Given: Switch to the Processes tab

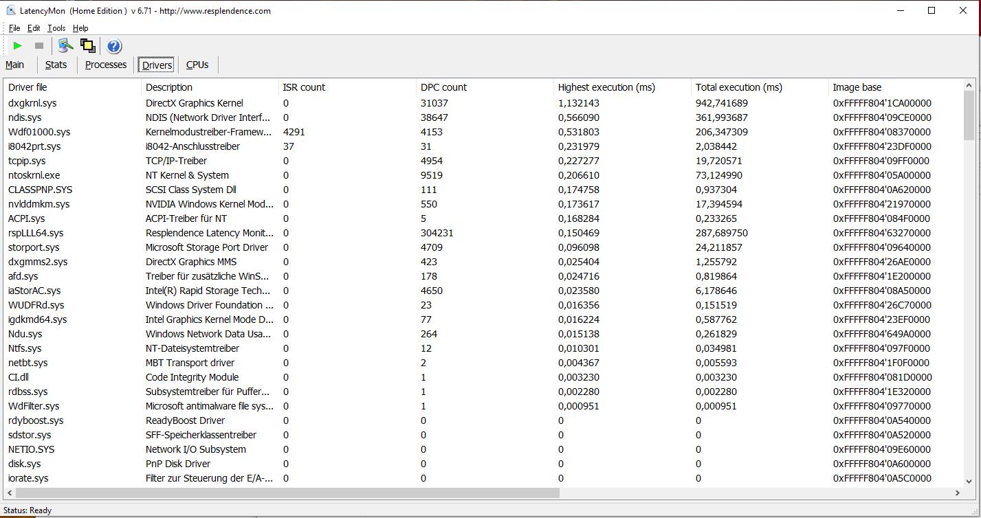Looking at the screenshot, I should (106, 65).
